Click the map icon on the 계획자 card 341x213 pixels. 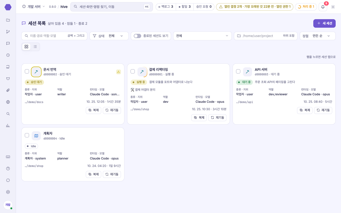36,136
